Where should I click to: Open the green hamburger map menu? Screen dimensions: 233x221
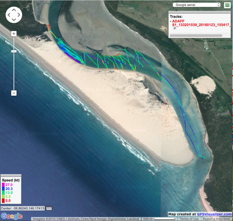click(x=227, y=5)
